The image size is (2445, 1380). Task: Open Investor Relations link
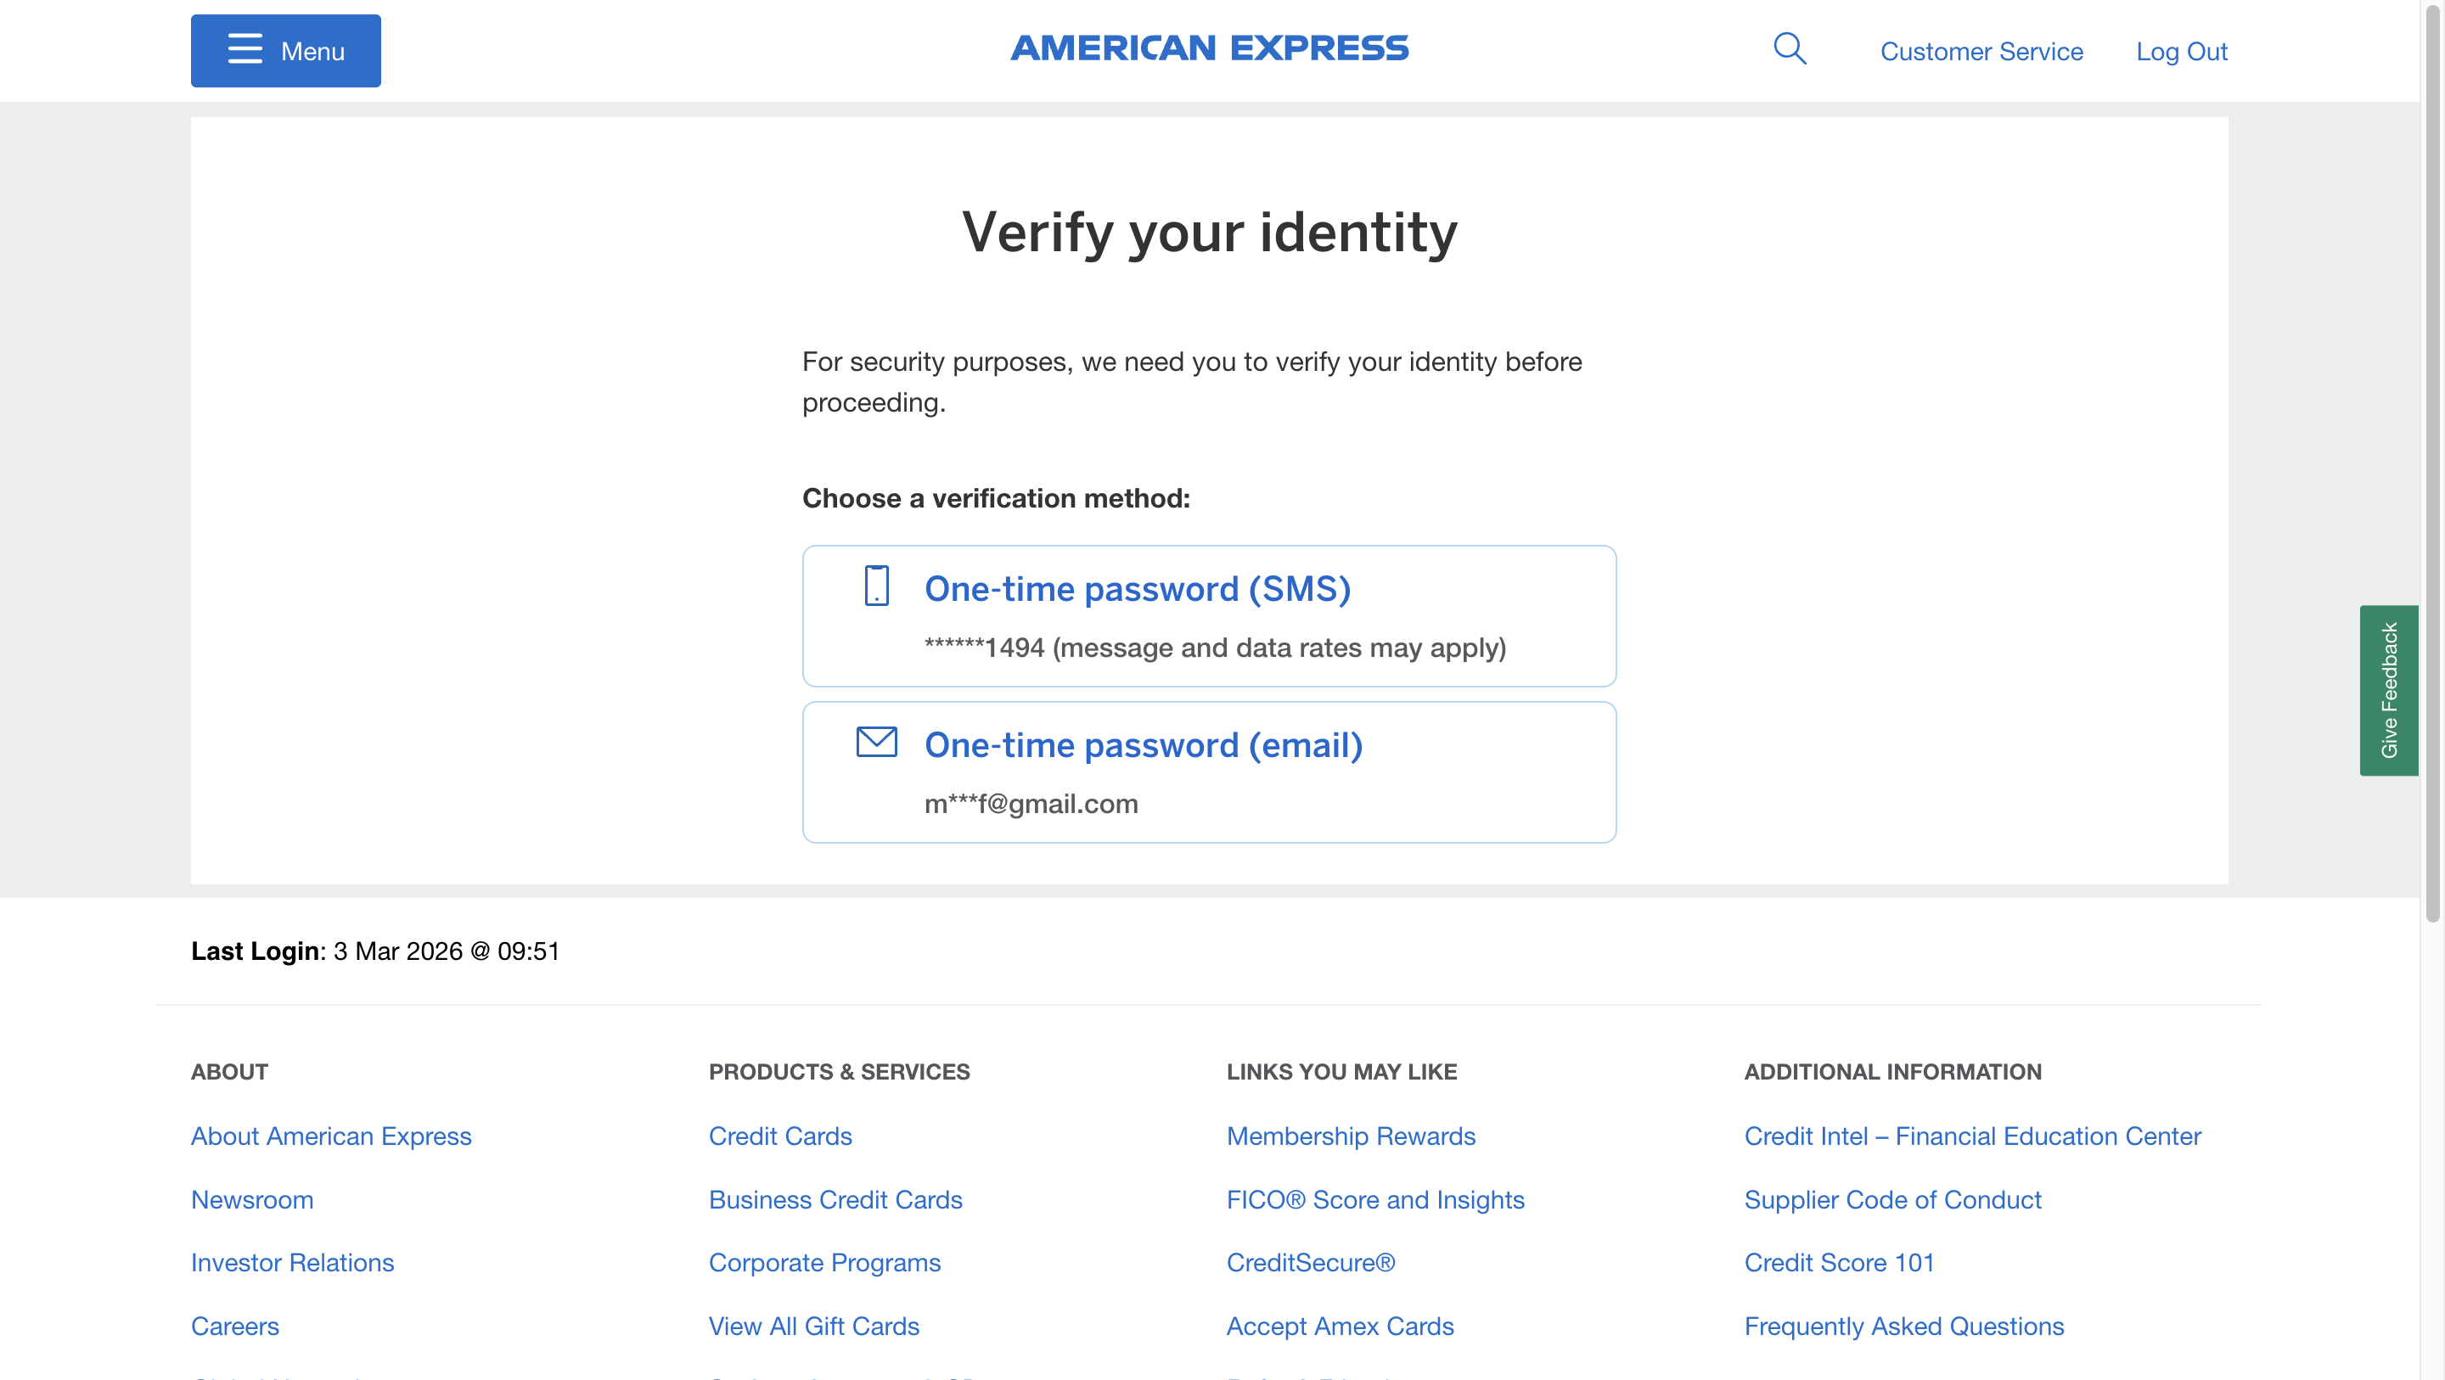pyautogui.click(x=291, y=1262)
